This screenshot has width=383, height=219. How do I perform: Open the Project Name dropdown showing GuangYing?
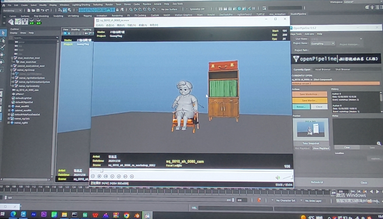(x=322, y=44)
